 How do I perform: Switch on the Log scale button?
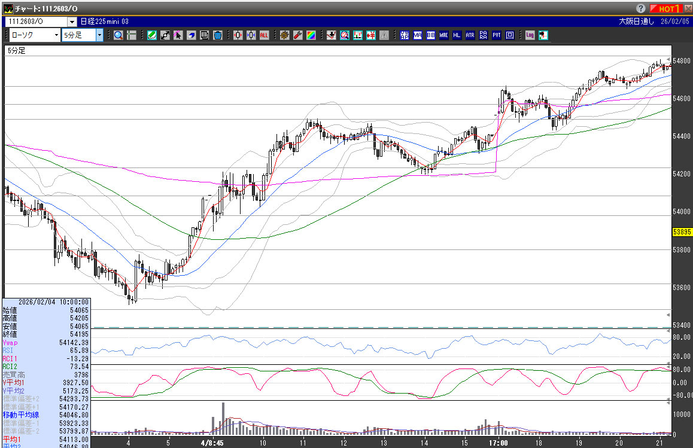tap(530, 35)
